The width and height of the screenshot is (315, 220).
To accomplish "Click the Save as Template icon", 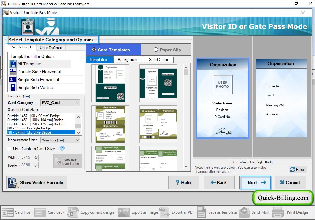I will [201, 212].
